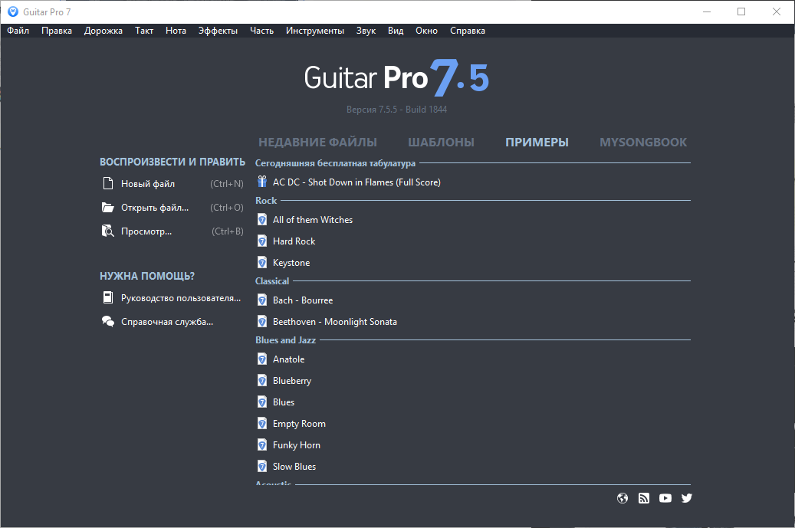Click the file icon beside Slow Blues
The width and height of the screenshot is (795, 528).
click(x=262, y=466)
